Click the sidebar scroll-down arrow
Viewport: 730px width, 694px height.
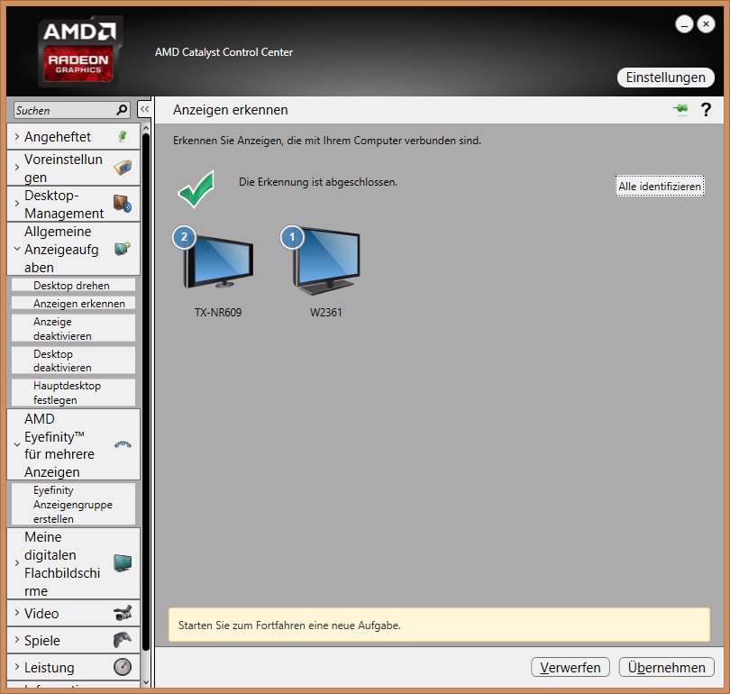coord(146,682)
